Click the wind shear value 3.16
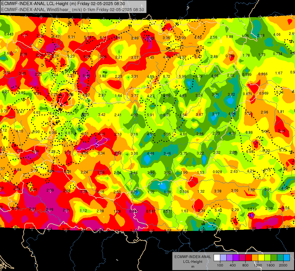The height and width of the screenshot is (271, 295). [x=134, y=134]
